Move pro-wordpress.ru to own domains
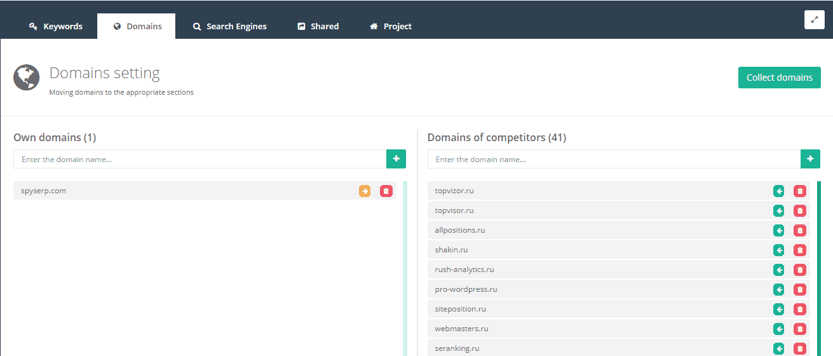The width and height of the screenshot is (833, 356). coord(779,289)
